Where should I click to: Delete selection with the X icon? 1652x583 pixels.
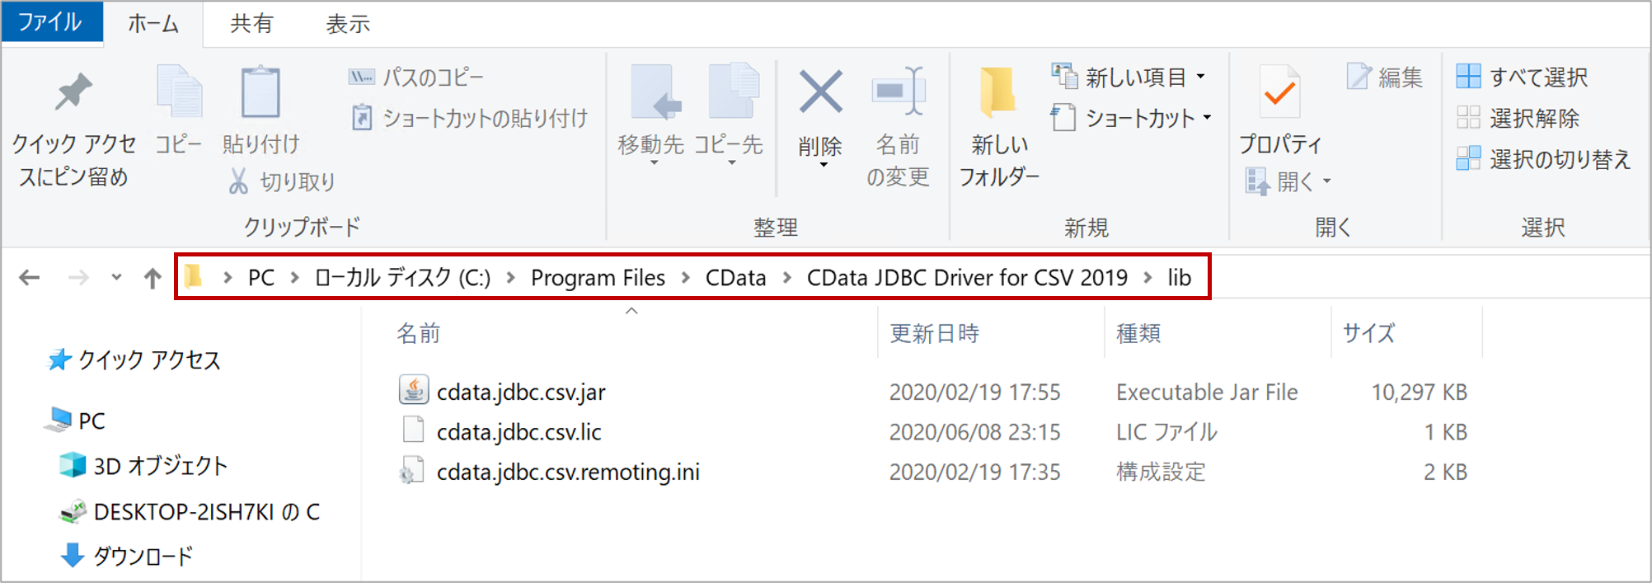pos(820,92)
